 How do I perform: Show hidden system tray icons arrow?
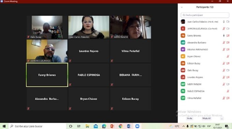point(184,126)
